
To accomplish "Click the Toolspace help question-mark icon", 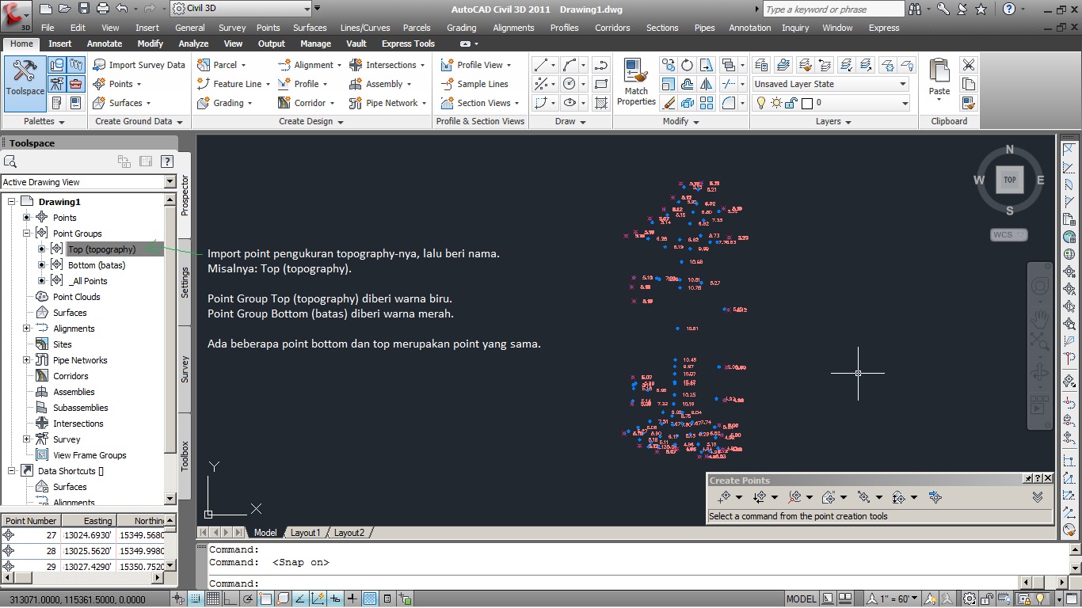I will click(x=167, y=161).
